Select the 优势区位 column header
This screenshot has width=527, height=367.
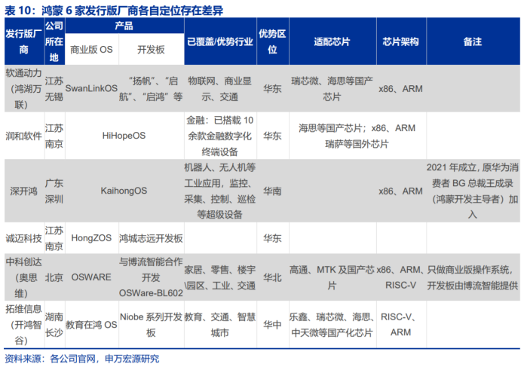[273, 41]
